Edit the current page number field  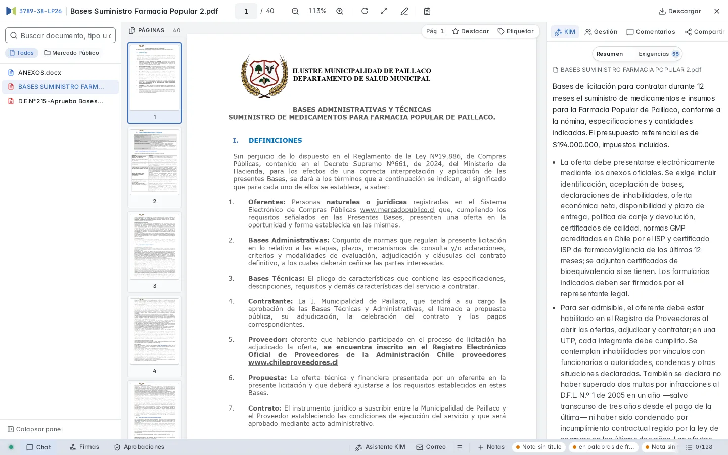pyautogui.click(x=246, y=11)
